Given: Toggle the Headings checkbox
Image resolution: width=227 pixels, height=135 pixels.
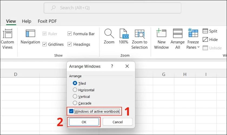Looking at the screenshot, I should [x=70, y=44].
